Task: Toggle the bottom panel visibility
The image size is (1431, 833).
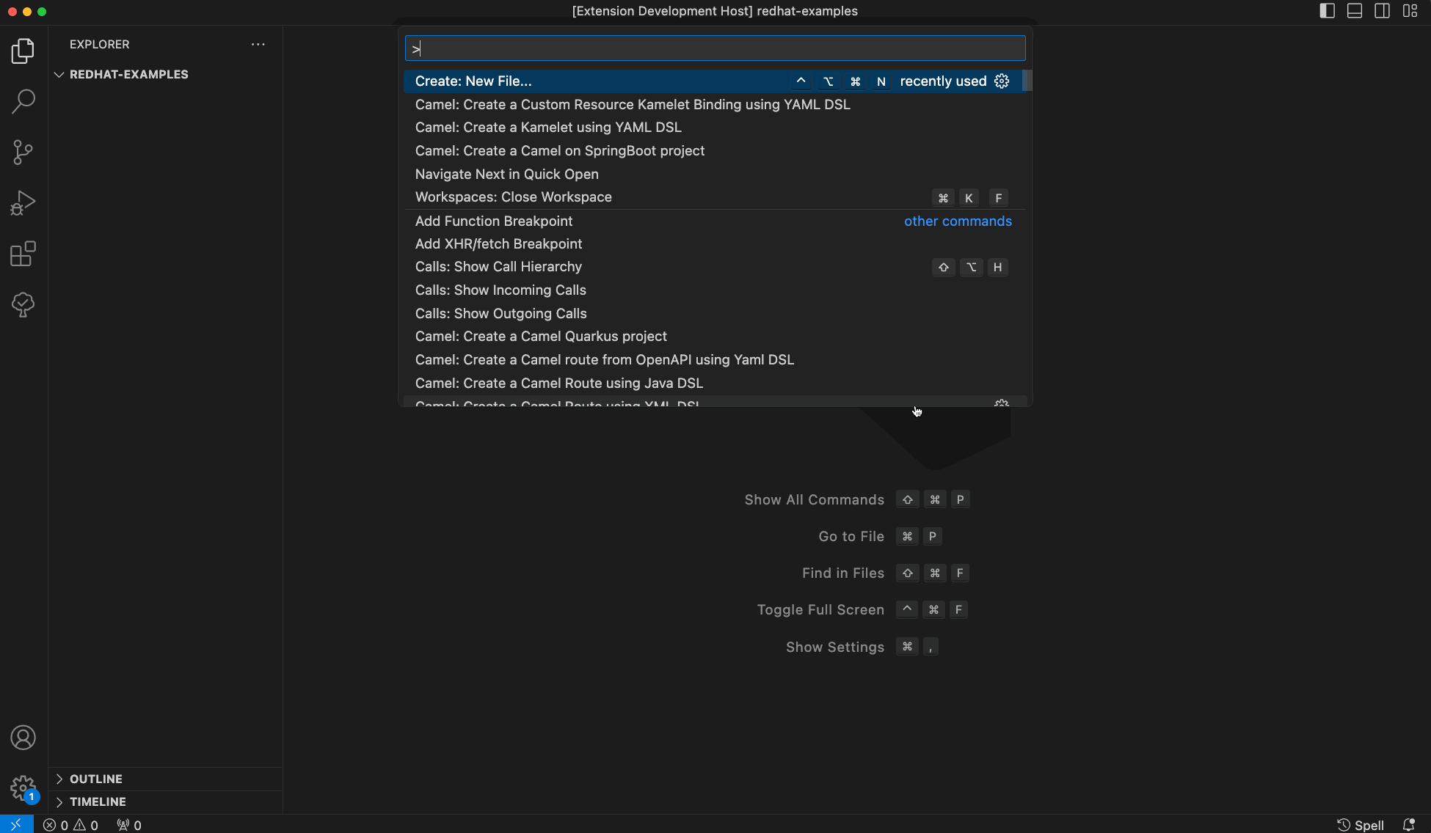Action: coord(1354,11)
